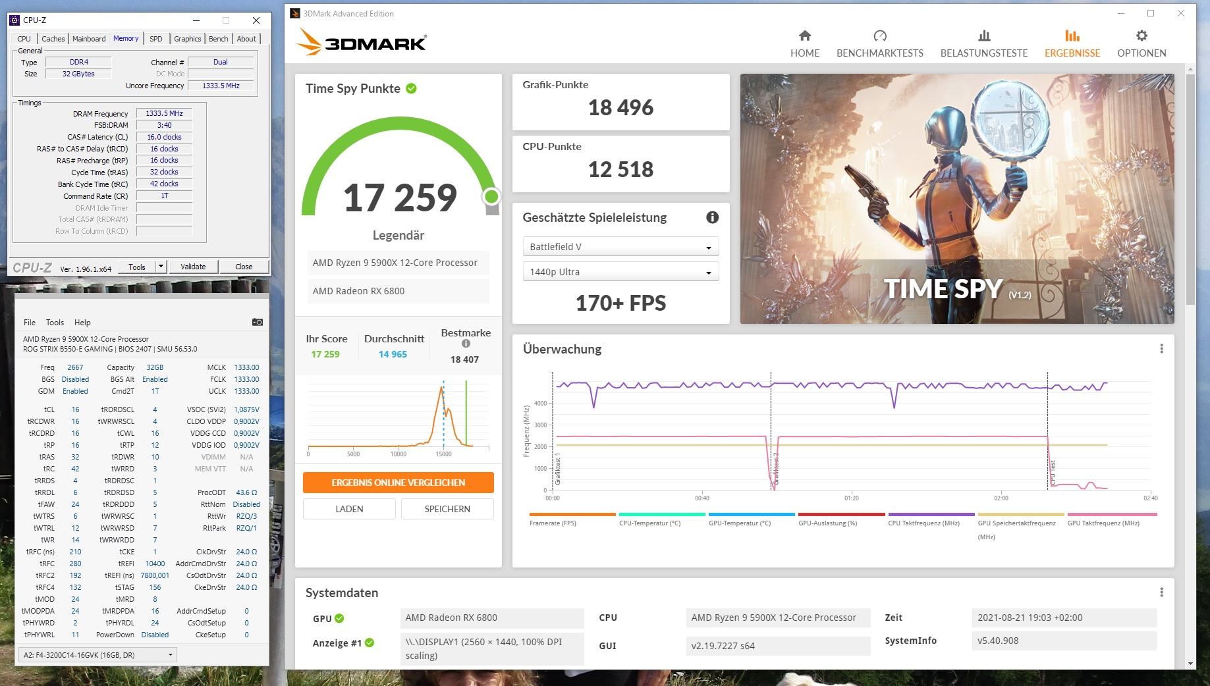Toggle GPU Taktfrequenz legend color bar
This screenshot has height=686, width=1210.
click(x=1112, y=514)
